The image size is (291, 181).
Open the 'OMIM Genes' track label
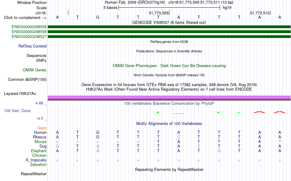point(34,70)
